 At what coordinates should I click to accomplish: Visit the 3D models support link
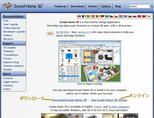[x=10, y=48]
